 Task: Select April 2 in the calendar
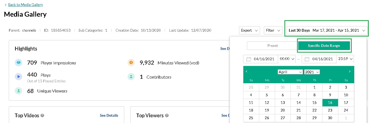330,87
